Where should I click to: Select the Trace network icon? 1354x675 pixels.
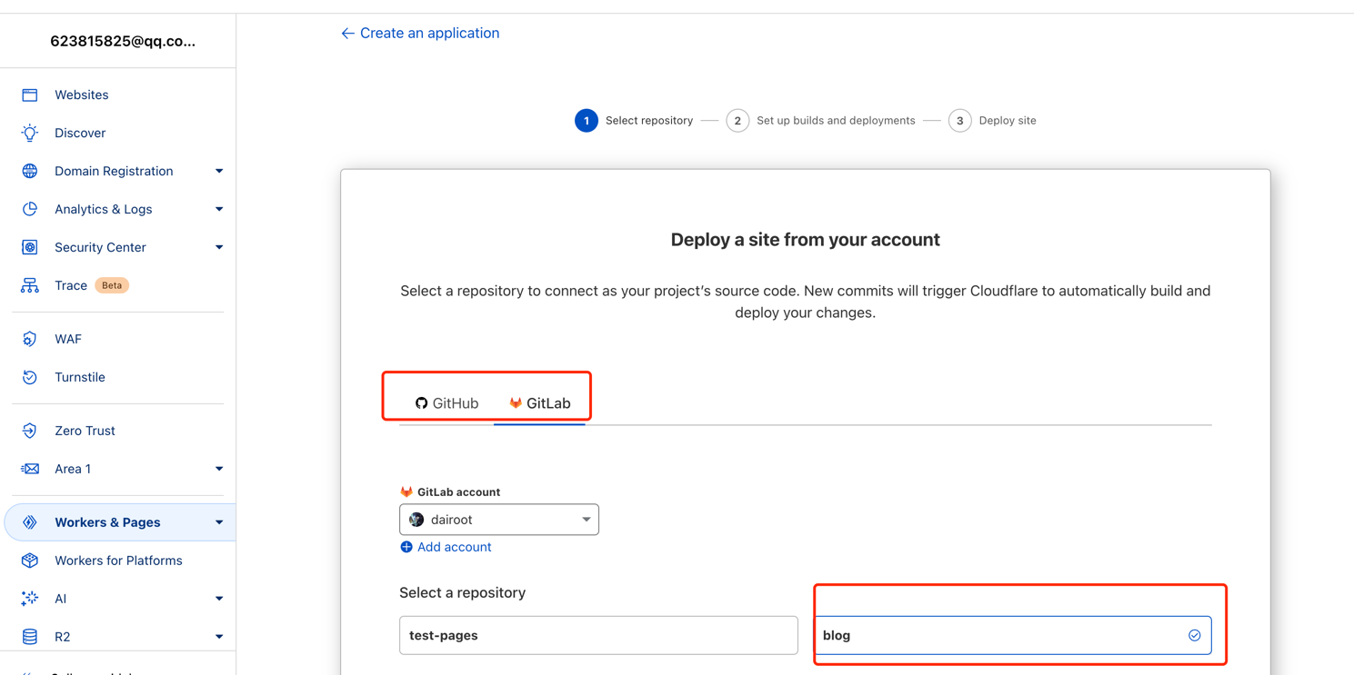(30, 285)
